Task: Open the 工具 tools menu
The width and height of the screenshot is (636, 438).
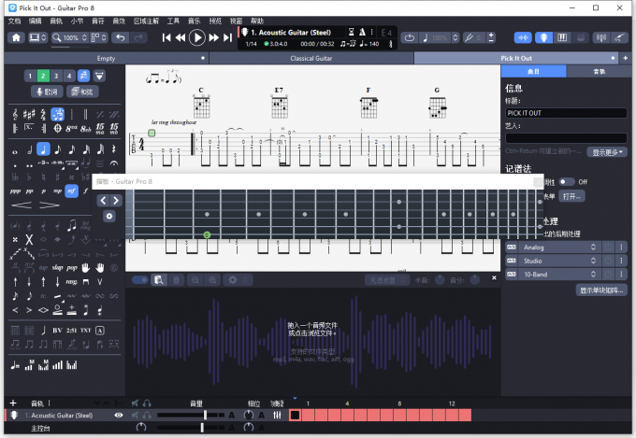Action: (173, 21)
